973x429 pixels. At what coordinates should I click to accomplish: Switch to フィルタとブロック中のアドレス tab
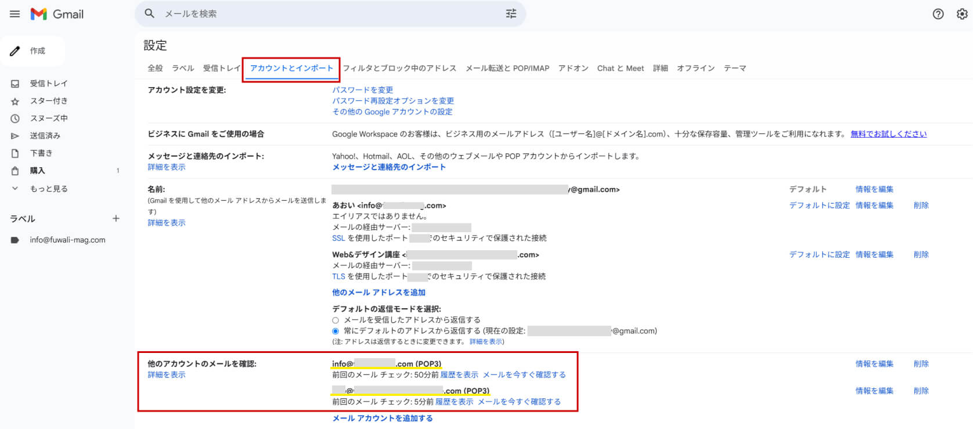tap(399, 69)
